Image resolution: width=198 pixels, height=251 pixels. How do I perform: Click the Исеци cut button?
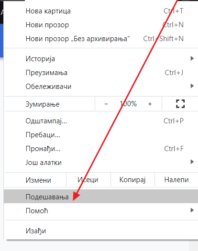(88, 180)
